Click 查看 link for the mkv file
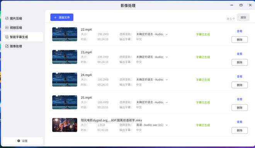This screenshot has width=255, height=148. point(240,122)
